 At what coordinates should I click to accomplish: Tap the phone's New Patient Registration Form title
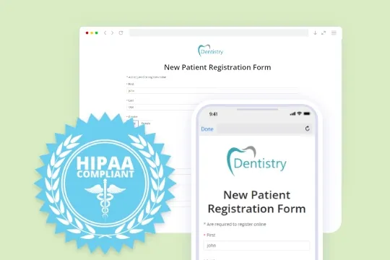[256, 201]
